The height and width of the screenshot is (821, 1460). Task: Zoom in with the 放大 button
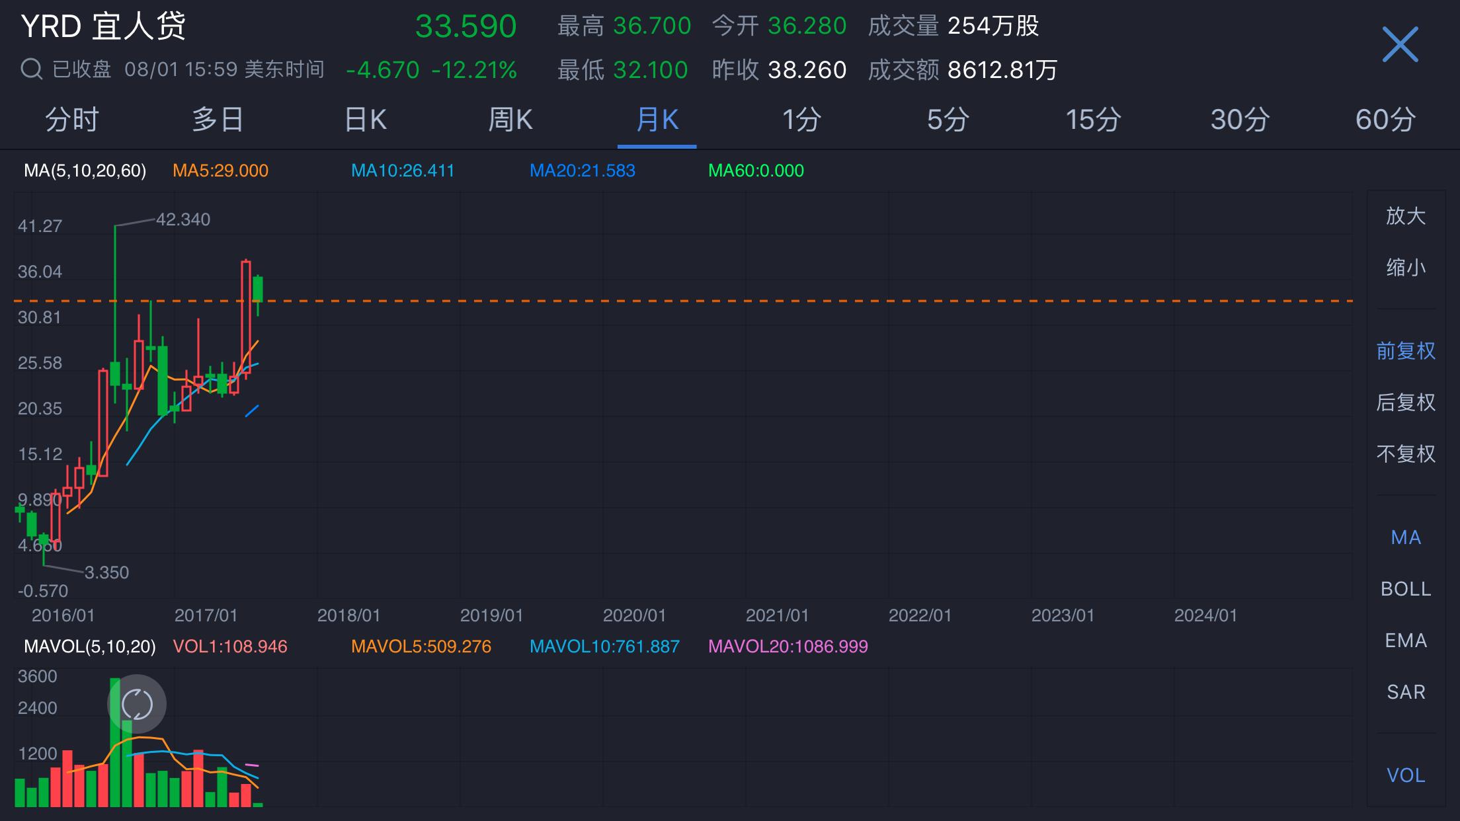pos(1406,215)
